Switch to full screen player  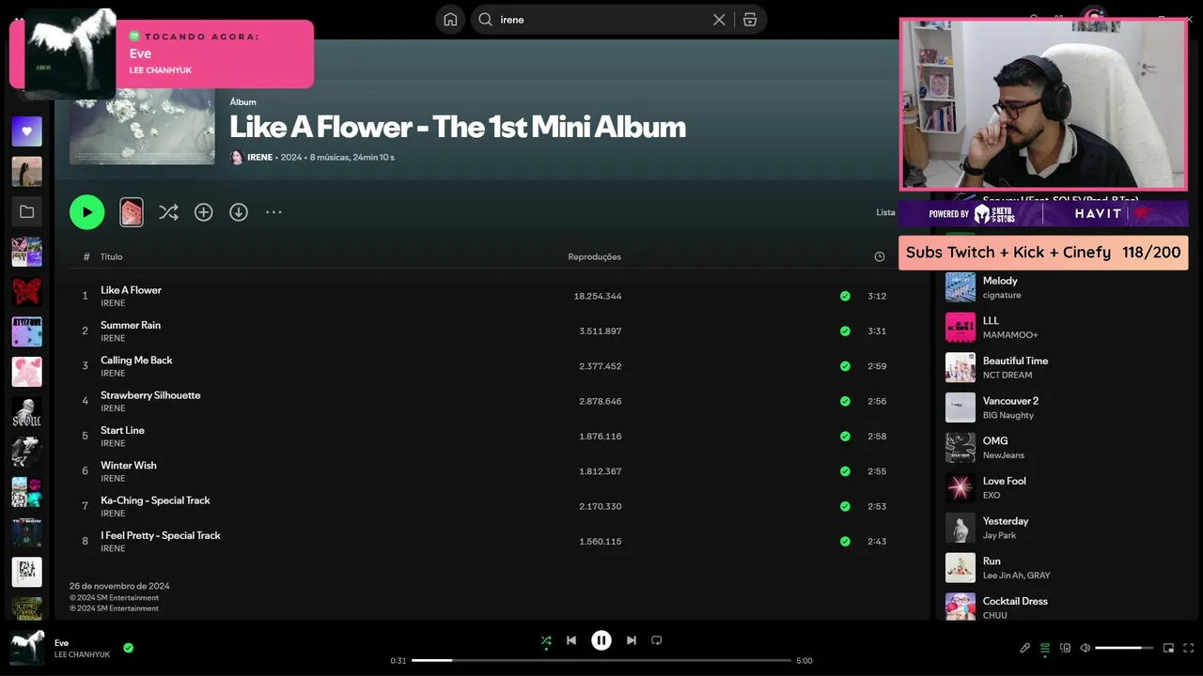(x=1189, y=648)
